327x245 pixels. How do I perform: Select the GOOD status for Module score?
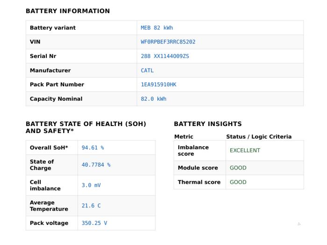click(238, 168)
